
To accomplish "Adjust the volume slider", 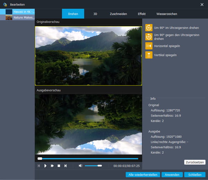I will pyautogui.click(x=93, y=166).
